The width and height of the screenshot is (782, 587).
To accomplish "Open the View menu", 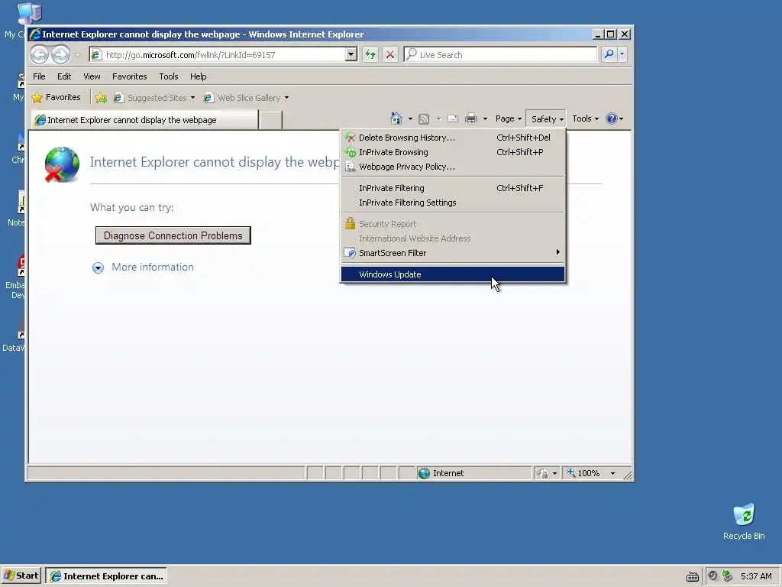I will [92, 76].
